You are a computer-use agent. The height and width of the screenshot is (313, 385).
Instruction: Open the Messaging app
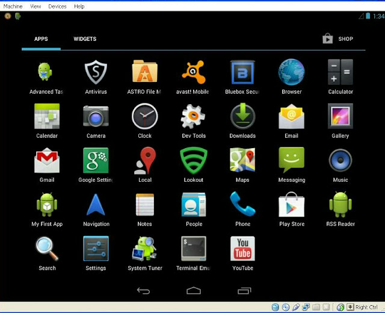click(x=291, y=165)
